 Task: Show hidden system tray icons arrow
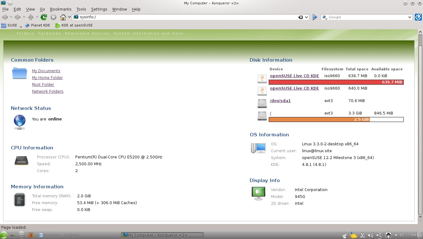point(396,235)
